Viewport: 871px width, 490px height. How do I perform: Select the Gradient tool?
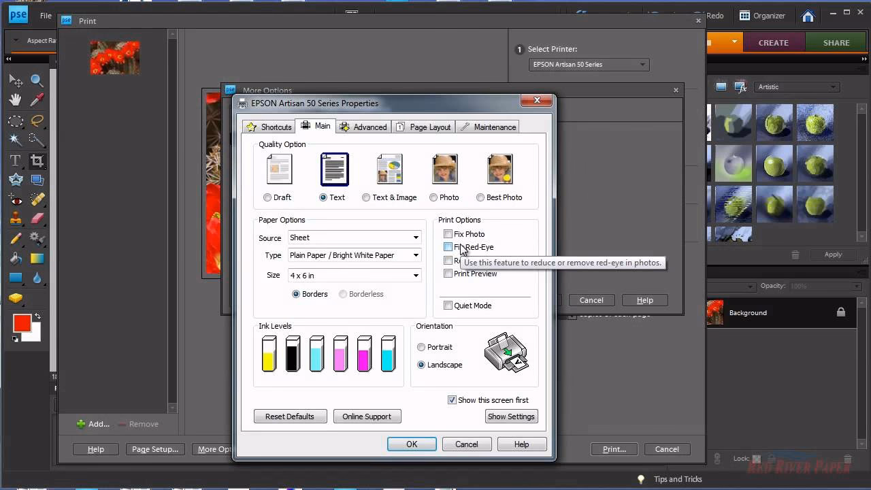coord(37,258)
